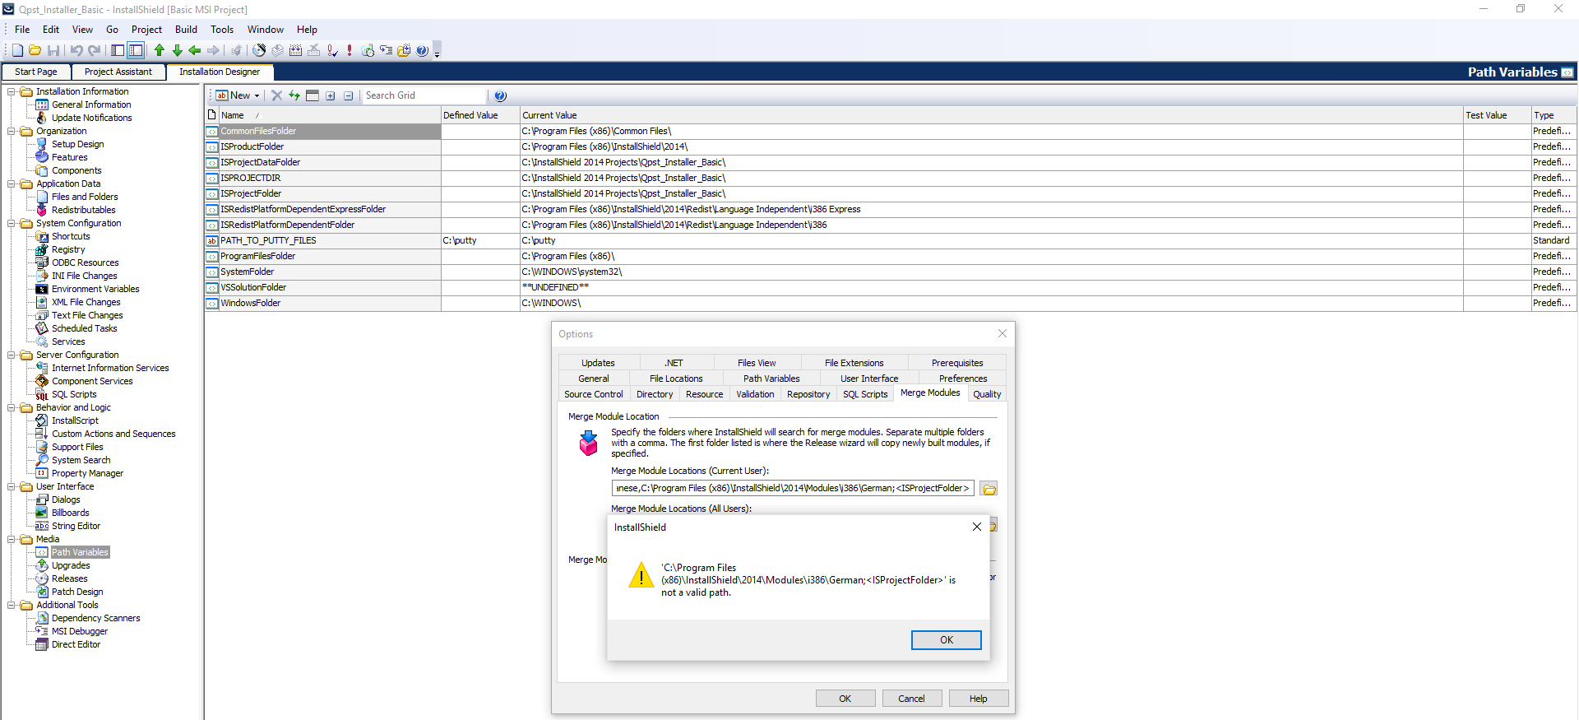Click Help in Options dialog
Viewport: 1579px width, 720px height.
(978, 699)
